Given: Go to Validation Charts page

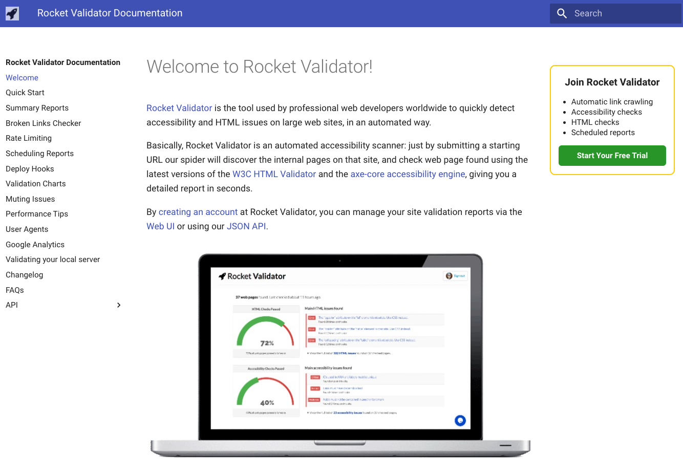Looking at the screenshot, I should coord(36,184).
